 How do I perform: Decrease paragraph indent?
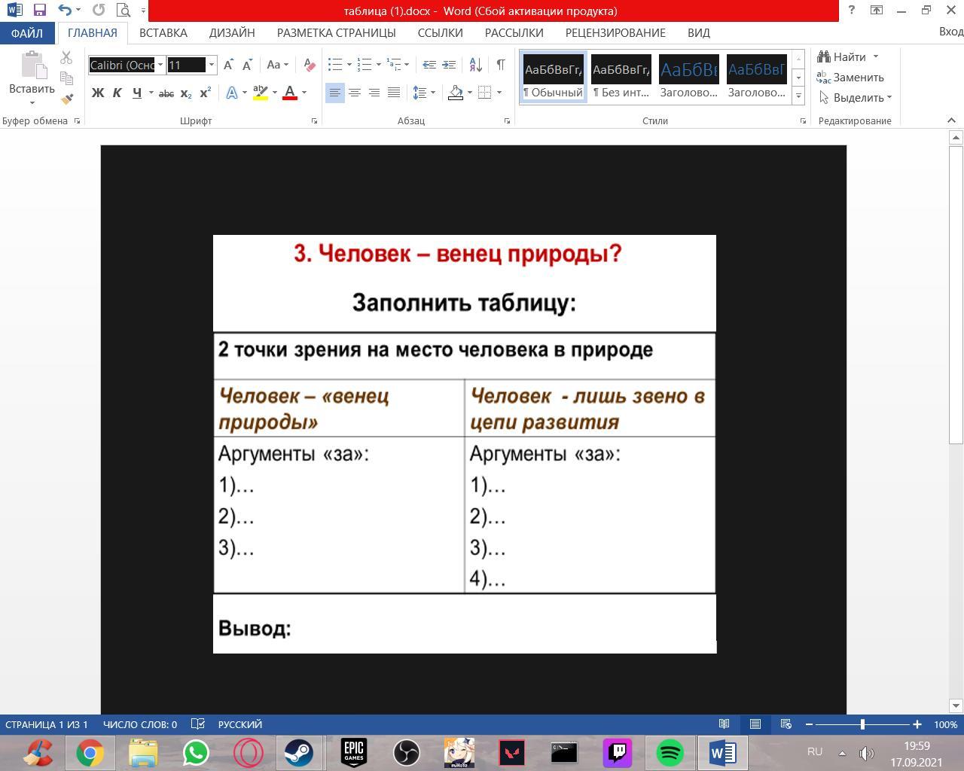click(x=429, y=65)
